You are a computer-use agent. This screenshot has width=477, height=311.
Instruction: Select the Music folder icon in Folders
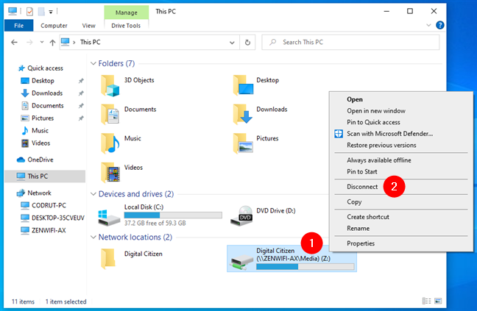pyautogui.click(x=110, y=143)
